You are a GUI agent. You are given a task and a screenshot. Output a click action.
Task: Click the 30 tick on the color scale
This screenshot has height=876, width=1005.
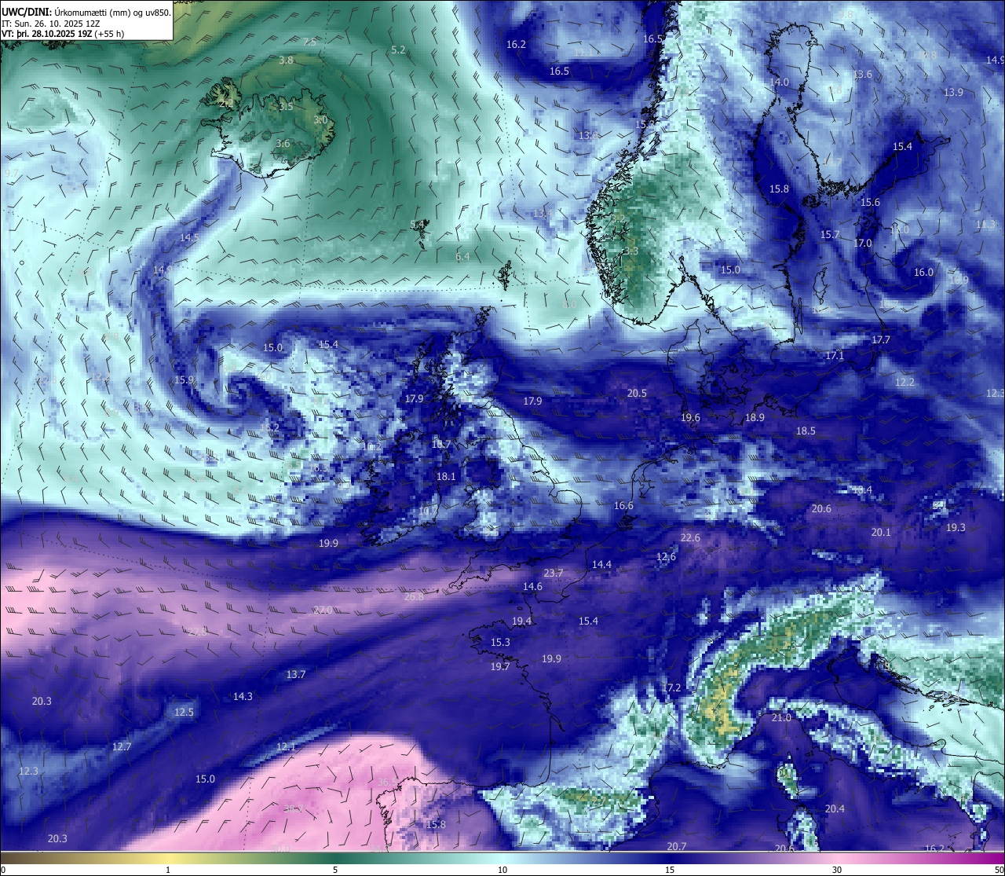(837, 870)
